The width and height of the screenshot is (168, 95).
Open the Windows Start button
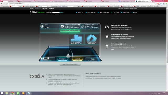[x=2, y=93]
